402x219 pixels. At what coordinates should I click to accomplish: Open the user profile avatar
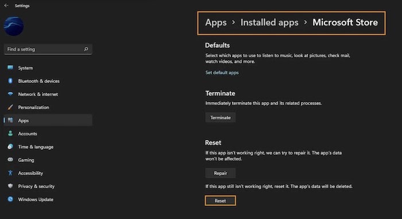coord(14,26)
